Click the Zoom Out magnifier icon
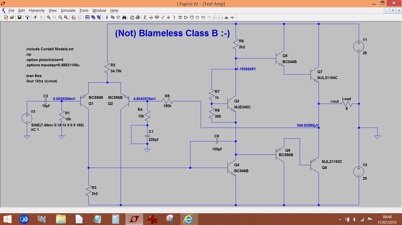This screenshot has width=402, height=225. (x=60, y=17)
